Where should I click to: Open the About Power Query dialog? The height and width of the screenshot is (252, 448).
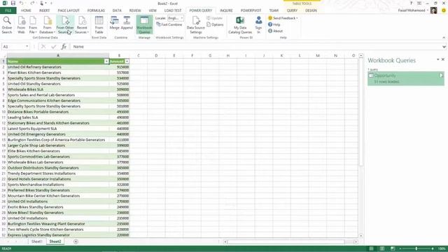click(x=275, y=31)
